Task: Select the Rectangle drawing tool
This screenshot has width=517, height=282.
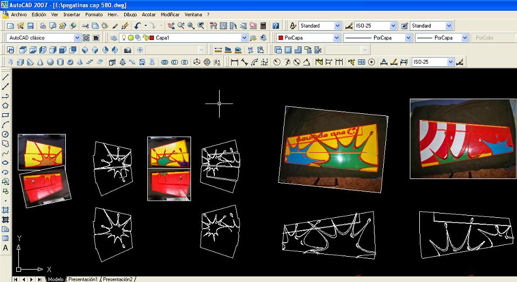Action: pyautogui.click(x=5, y=115)
